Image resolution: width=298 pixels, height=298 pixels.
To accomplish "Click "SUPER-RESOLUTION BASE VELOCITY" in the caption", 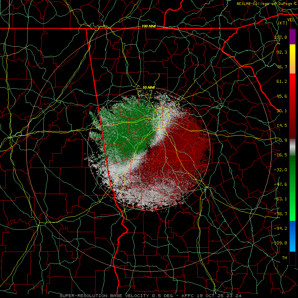I will (104, 296).
